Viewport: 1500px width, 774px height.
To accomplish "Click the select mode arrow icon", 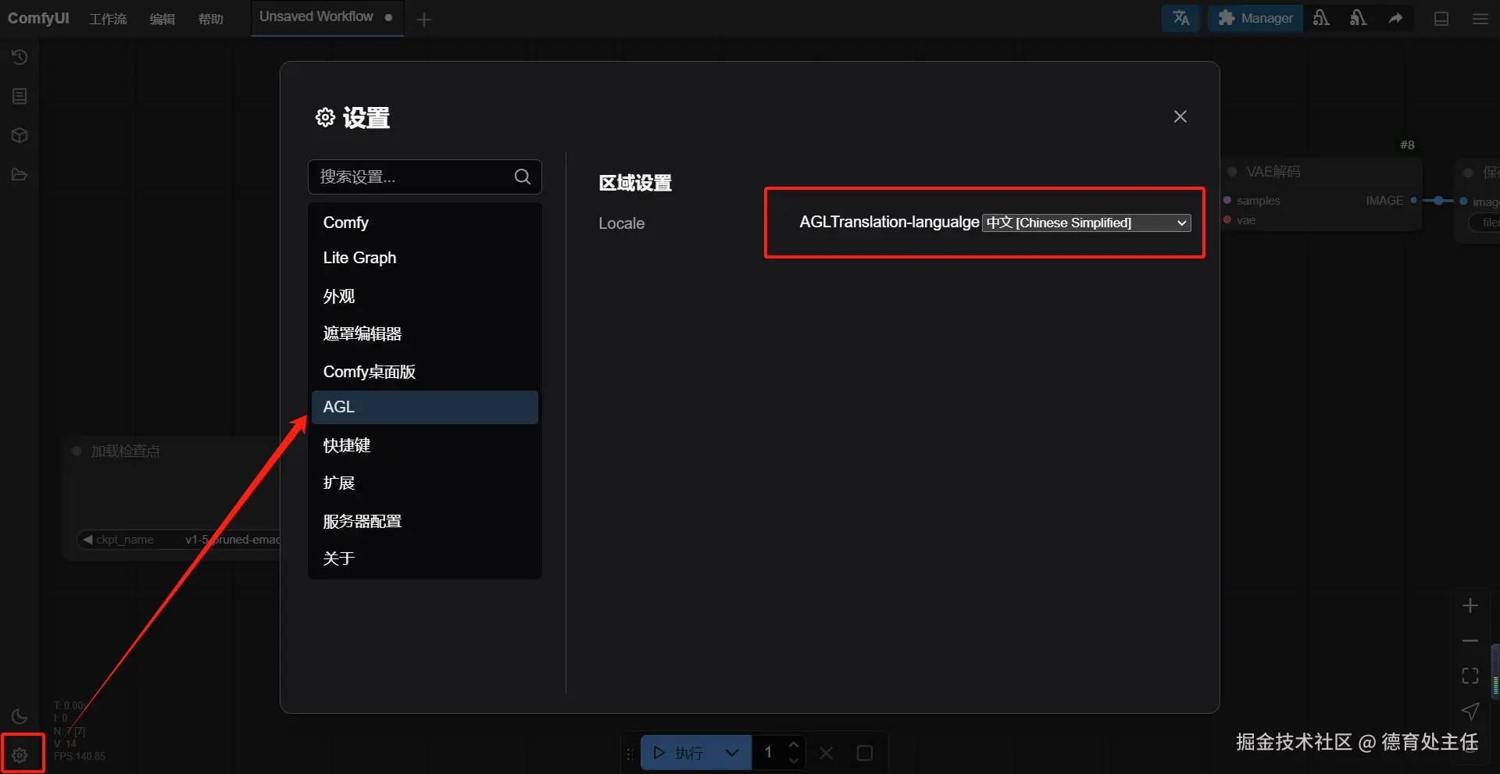I will tap(1470, 711).
